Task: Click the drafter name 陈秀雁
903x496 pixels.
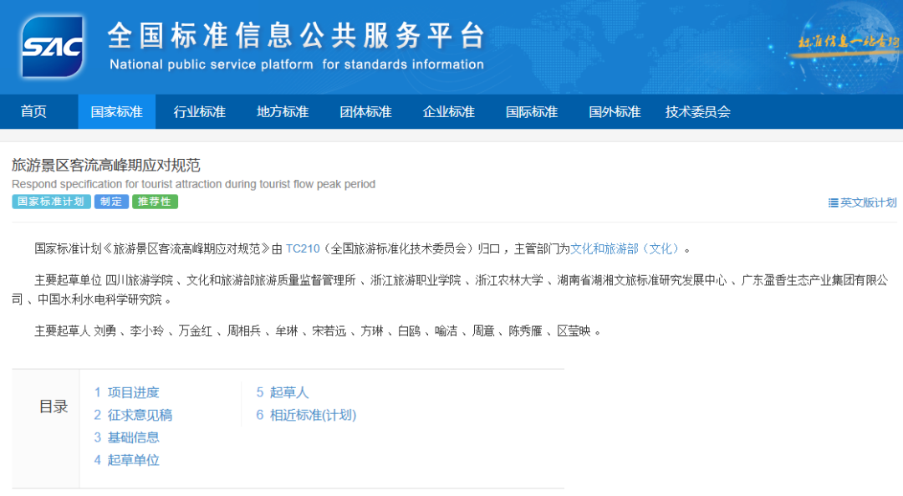Action: [x=525, y=331]
